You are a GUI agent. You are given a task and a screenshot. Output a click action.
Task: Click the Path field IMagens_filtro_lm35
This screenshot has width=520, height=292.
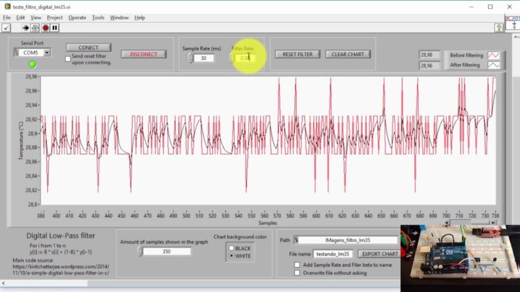(x=347, y=240)
